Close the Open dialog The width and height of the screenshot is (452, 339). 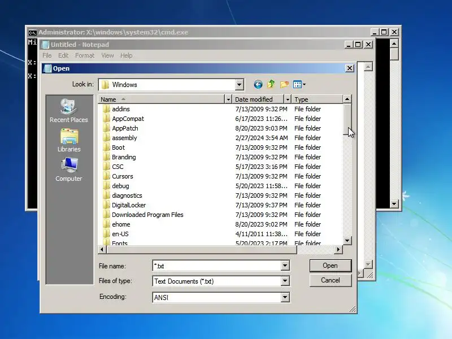(x=349, y=68)
